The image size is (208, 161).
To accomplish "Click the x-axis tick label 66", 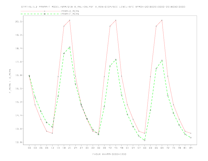I will [156, 148].
